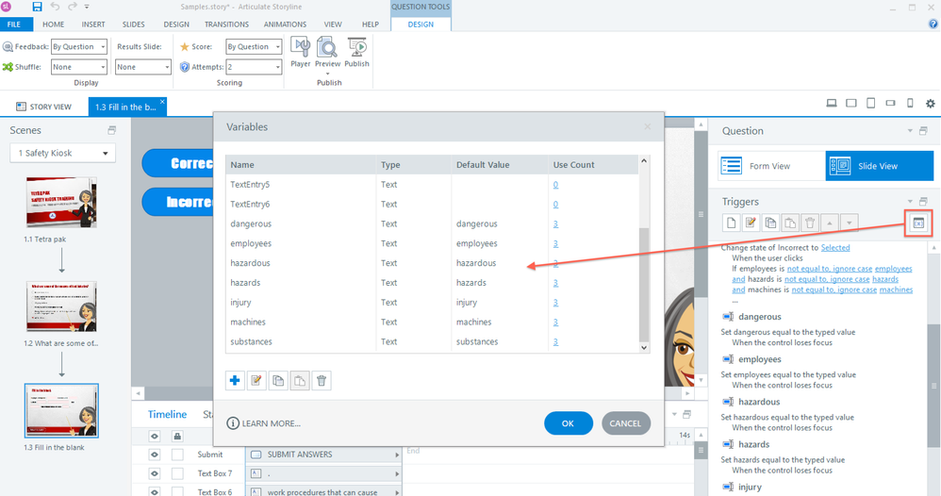
Task: Click the save icon in title bar
Action: [x=37, y=7]
